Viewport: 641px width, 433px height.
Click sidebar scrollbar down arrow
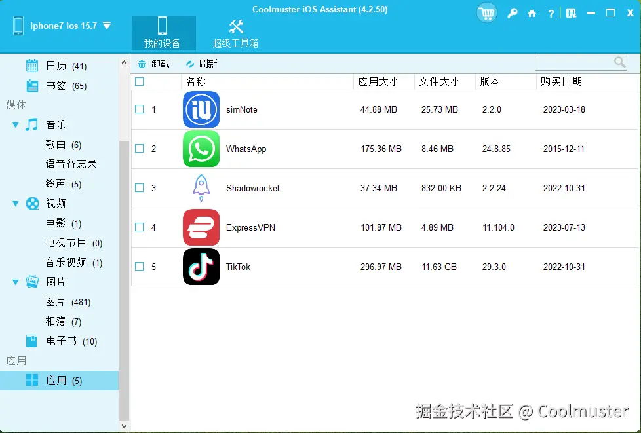124,426
